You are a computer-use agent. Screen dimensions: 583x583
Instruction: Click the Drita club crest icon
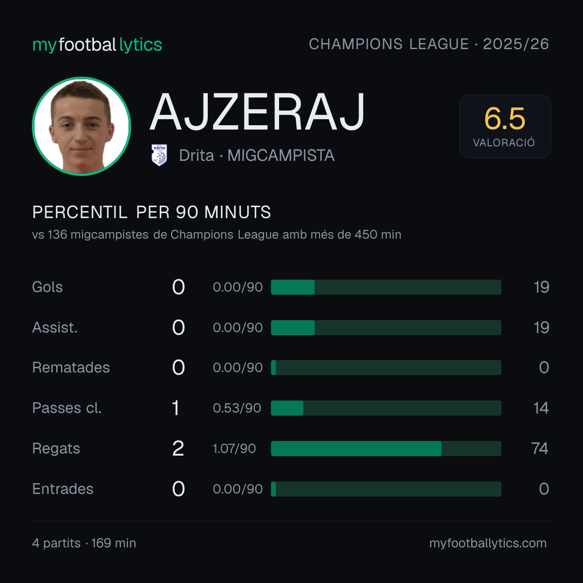pos(159,155)
